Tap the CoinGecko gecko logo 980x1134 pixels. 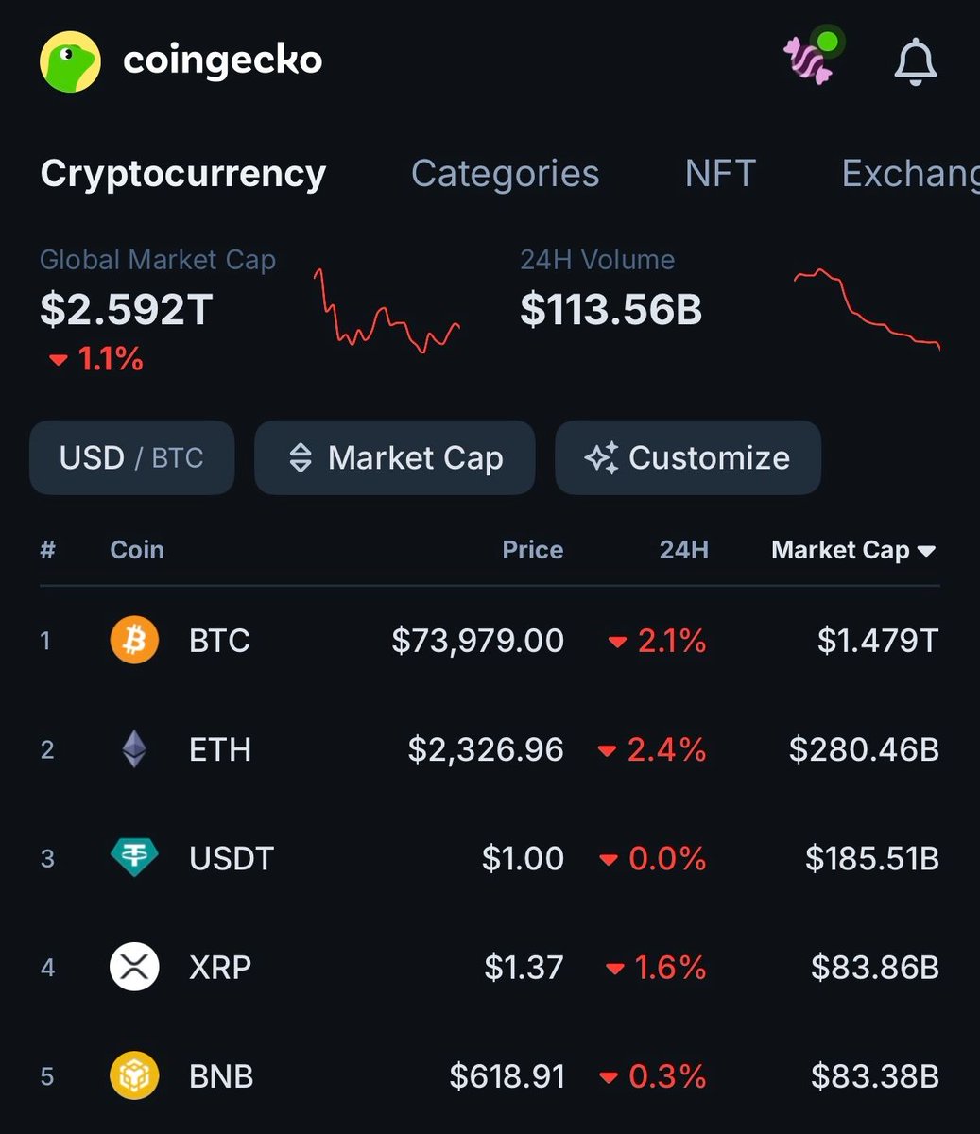pos(70,61)
